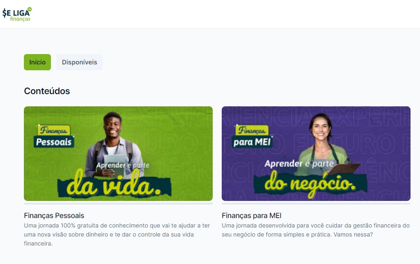Click 'Aprender é parte' text on purple banner
Image resolution: width=420 pixels, height=264 pixels.
[x=299, y=164]
